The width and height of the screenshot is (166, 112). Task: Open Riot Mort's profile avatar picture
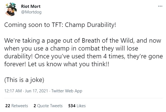pos(11,9)
